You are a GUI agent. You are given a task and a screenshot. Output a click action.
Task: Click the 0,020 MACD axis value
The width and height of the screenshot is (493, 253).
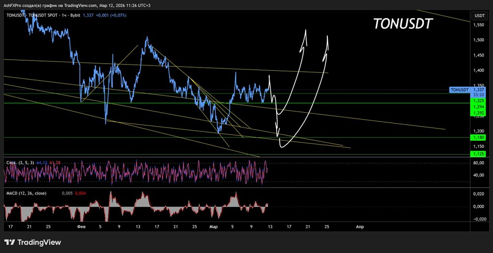[x=479, y=194]
